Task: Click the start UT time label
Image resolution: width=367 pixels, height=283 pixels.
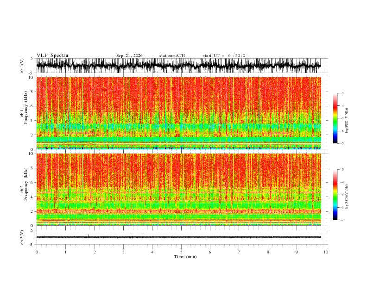Action: 224,55
